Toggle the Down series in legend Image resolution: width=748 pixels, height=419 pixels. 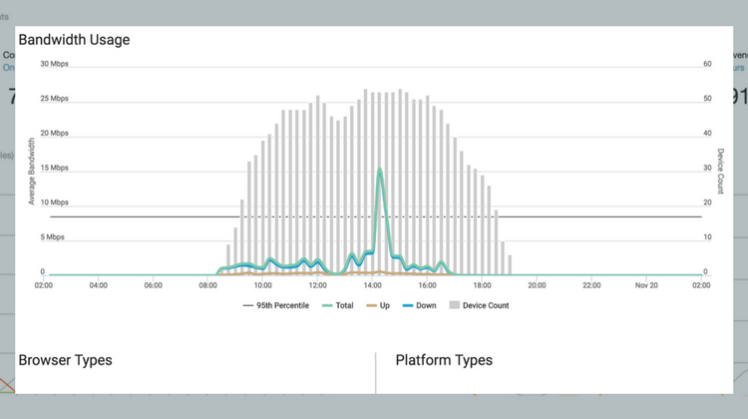tap(419, 305)
